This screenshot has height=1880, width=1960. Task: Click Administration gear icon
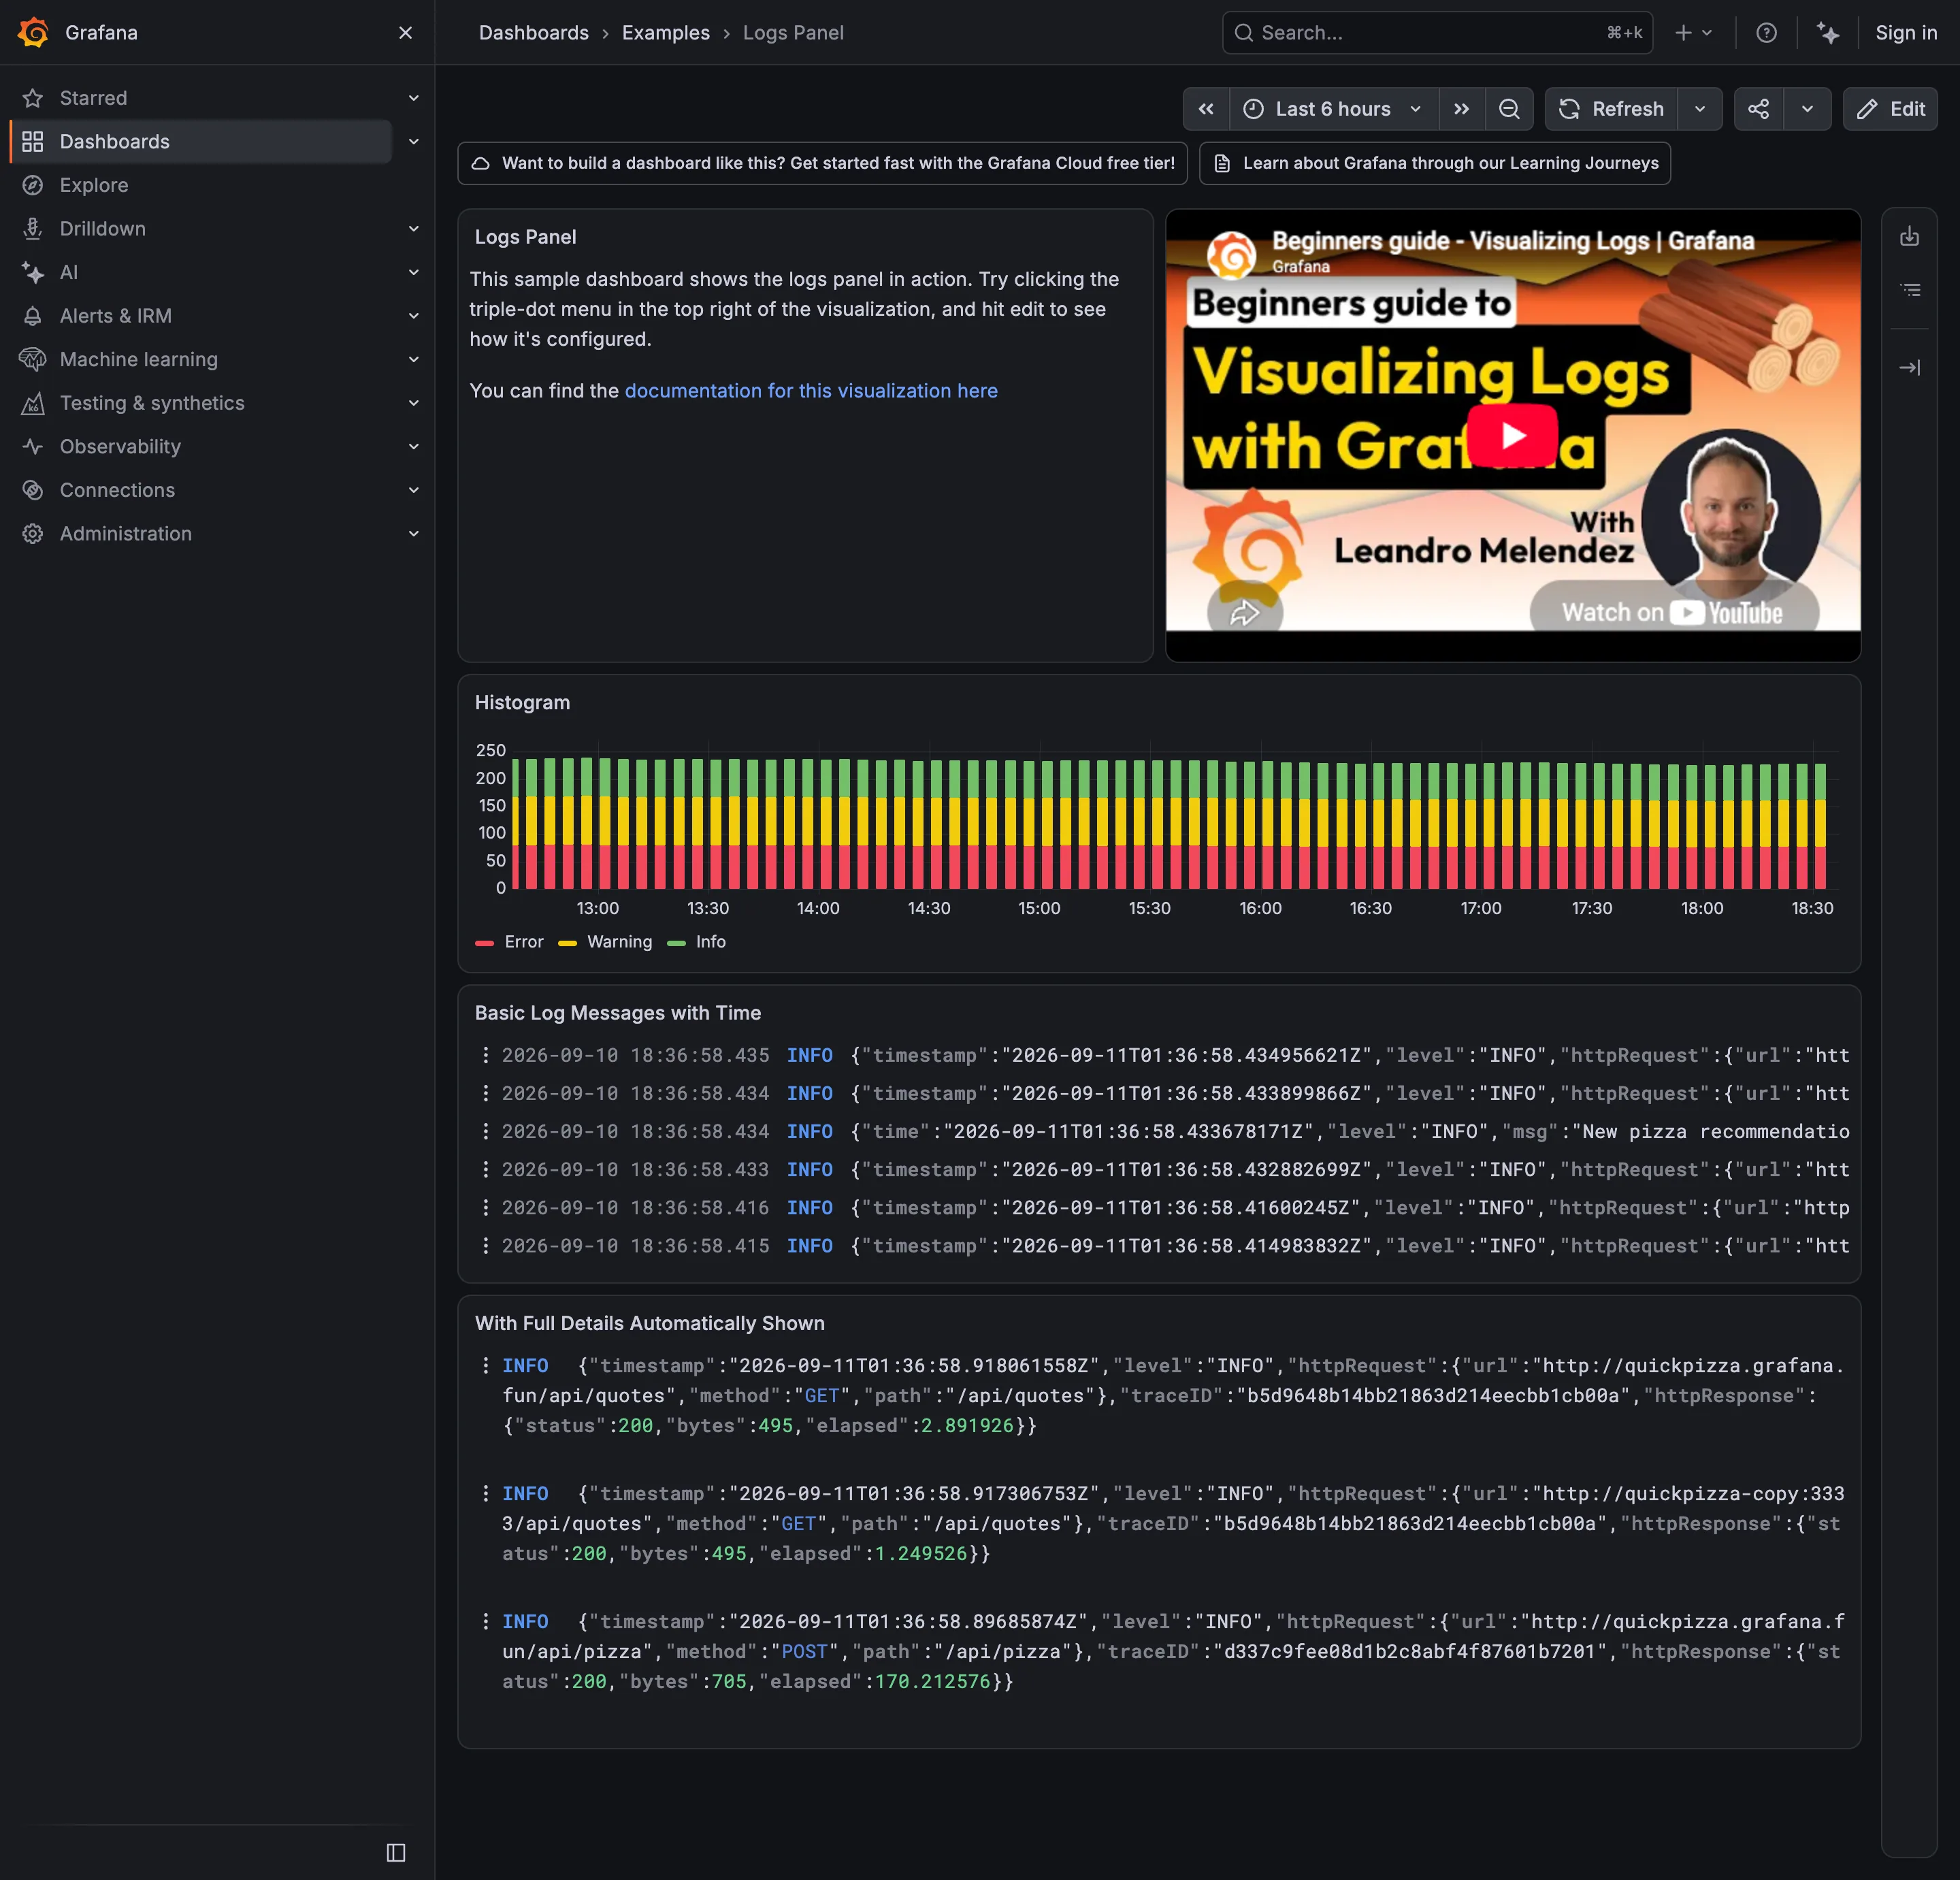[x=33, y=534]
